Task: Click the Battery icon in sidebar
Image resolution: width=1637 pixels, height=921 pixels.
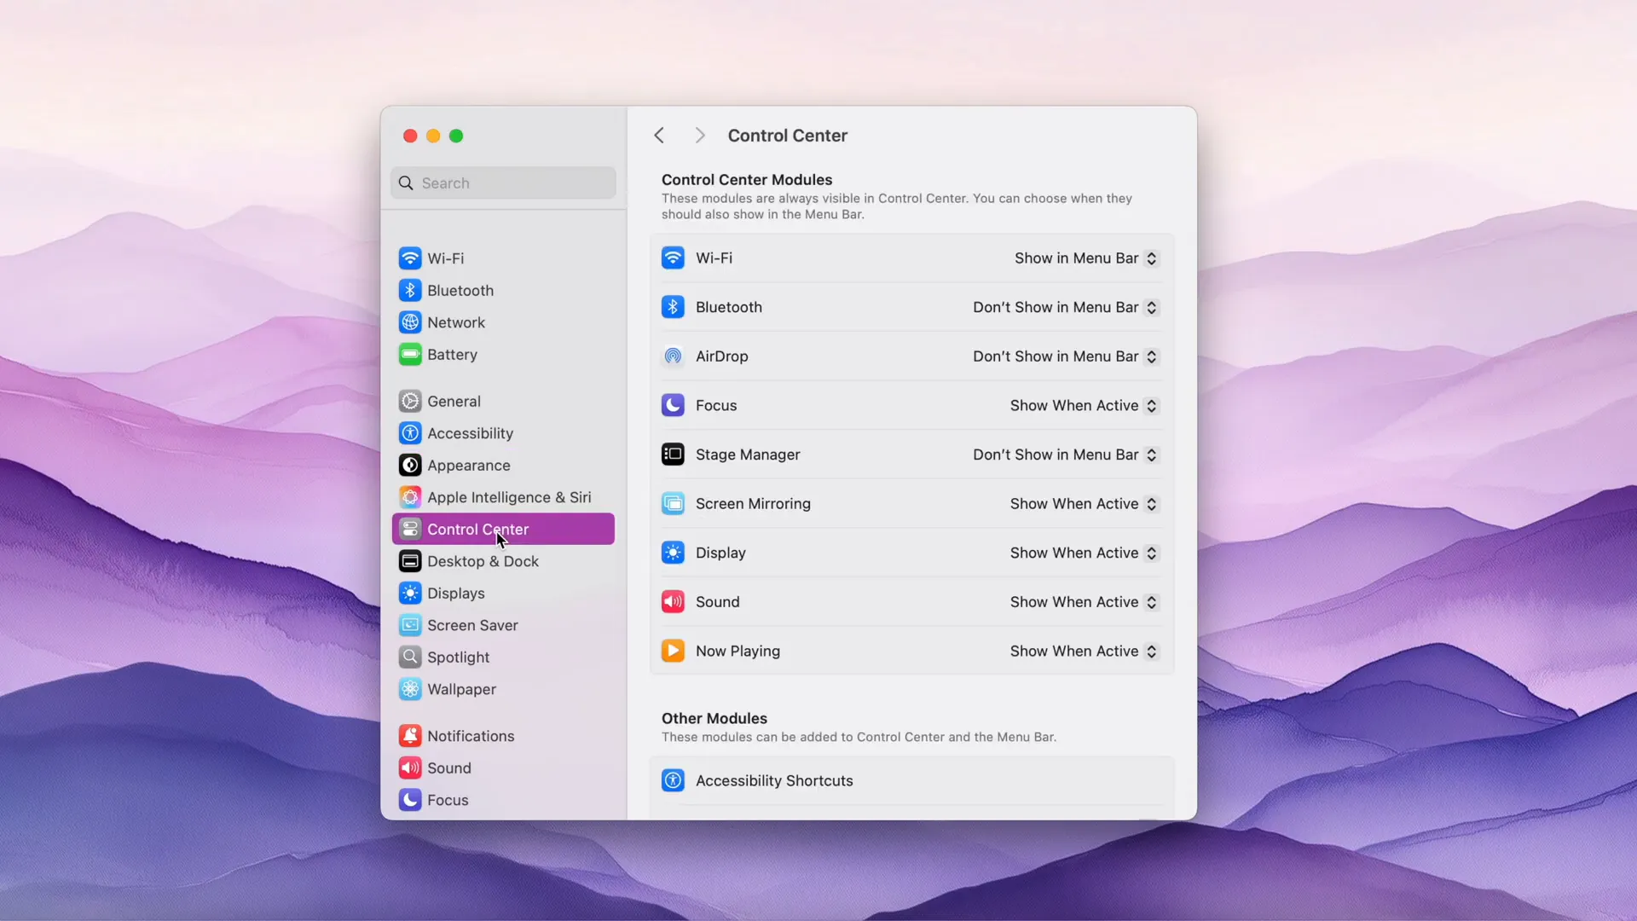Action: pos(410,355)
